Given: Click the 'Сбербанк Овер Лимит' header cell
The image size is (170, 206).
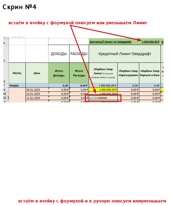Looking at the screenshot, I should pos(103,73).
